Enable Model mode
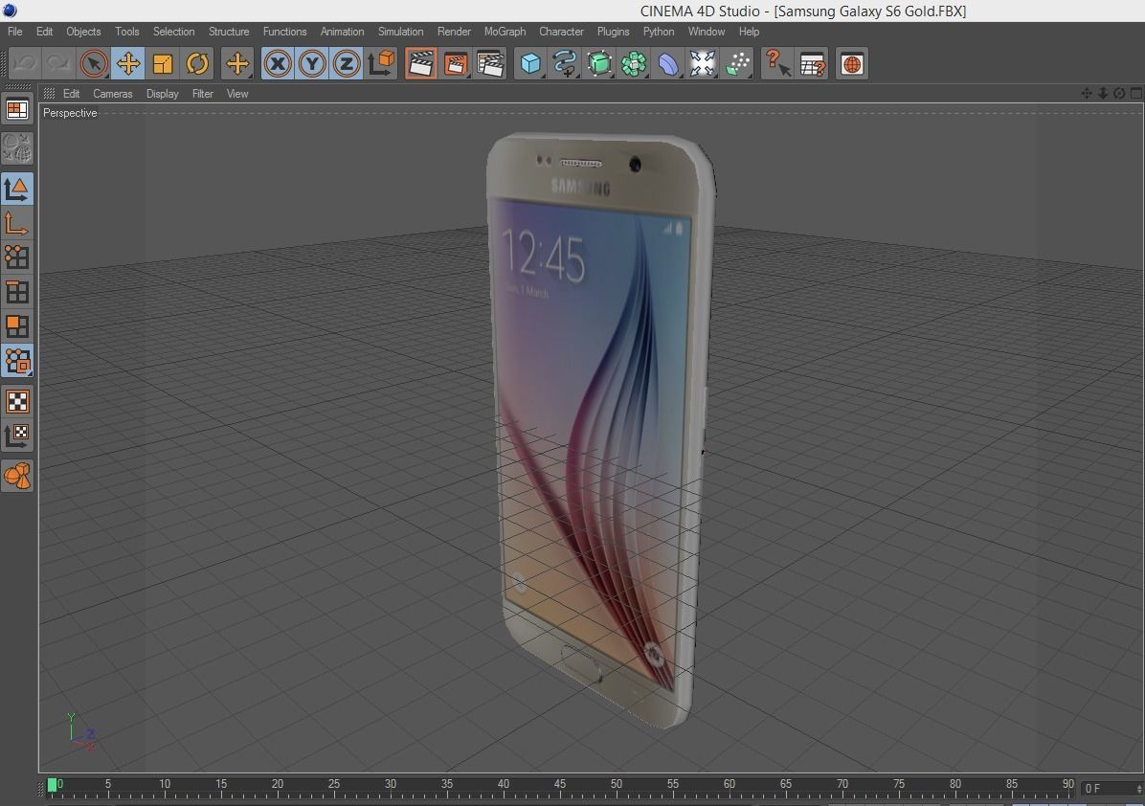This screenshot has height=806, width=1145. pos(17,189)
